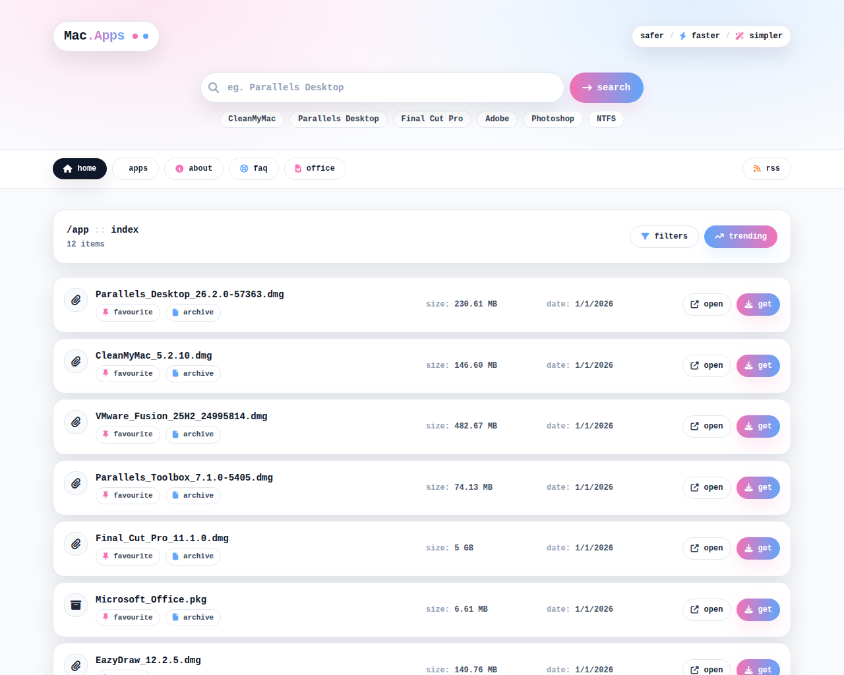Image resolution: width=844 pixels, height=675 pixels.
Task: Toggle favourite for Final_Cut_Pro_11.1.0.dmg
Action: [127, 556]
